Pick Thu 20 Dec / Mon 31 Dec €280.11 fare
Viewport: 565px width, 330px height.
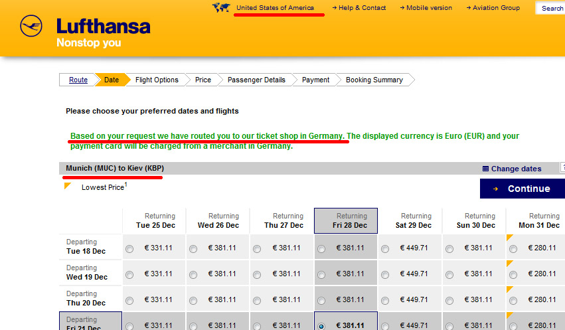coord(513,300)
